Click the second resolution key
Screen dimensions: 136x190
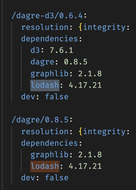(x=45, y=131)
